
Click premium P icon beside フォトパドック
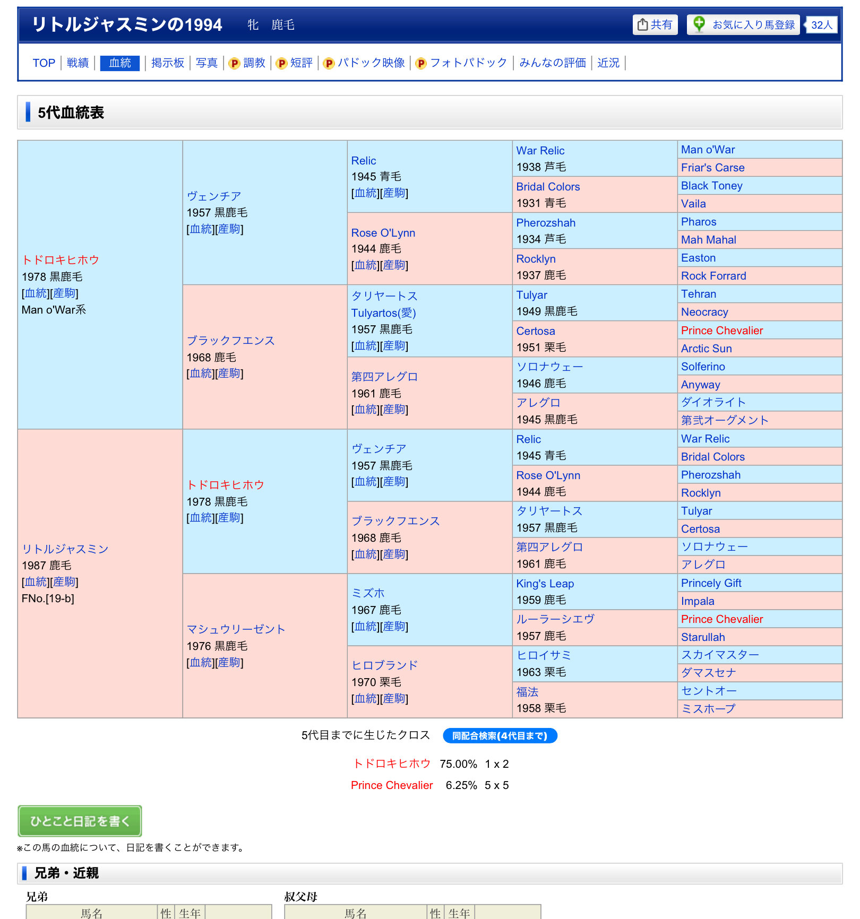(421, 63)
